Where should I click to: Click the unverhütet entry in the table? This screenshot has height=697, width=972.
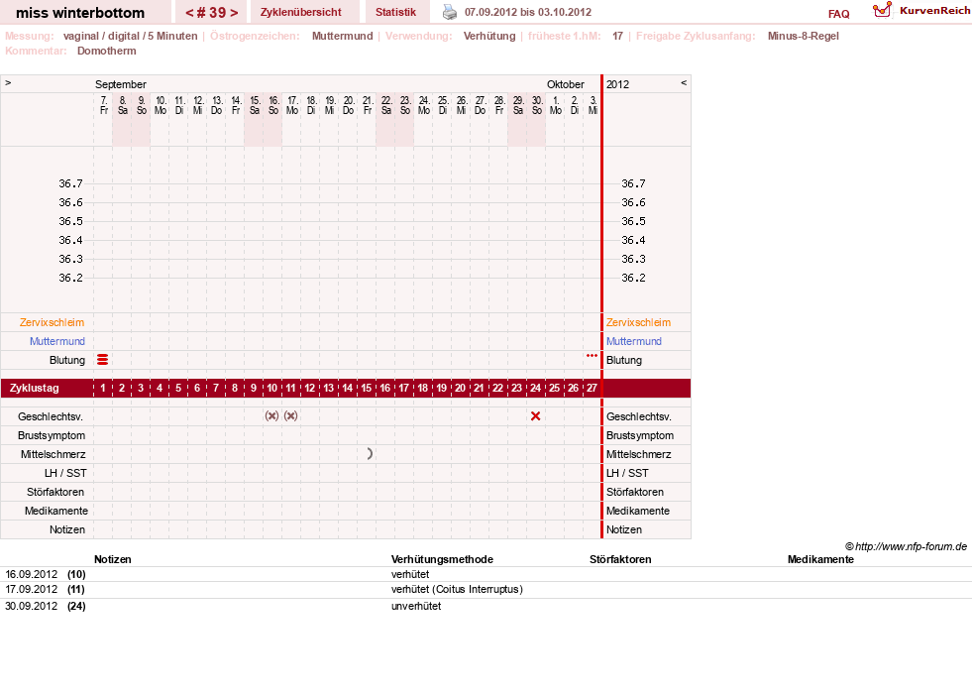coord(416,606)
